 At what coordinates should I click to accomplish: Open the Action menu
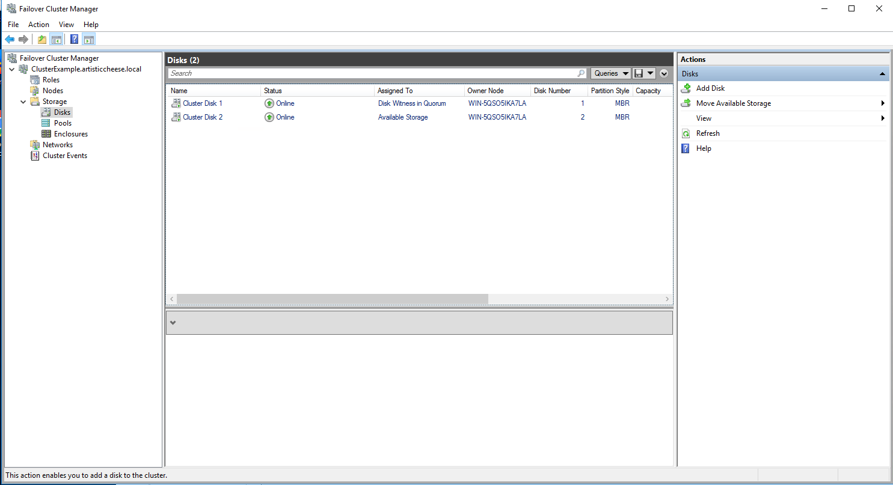(38, 25)
